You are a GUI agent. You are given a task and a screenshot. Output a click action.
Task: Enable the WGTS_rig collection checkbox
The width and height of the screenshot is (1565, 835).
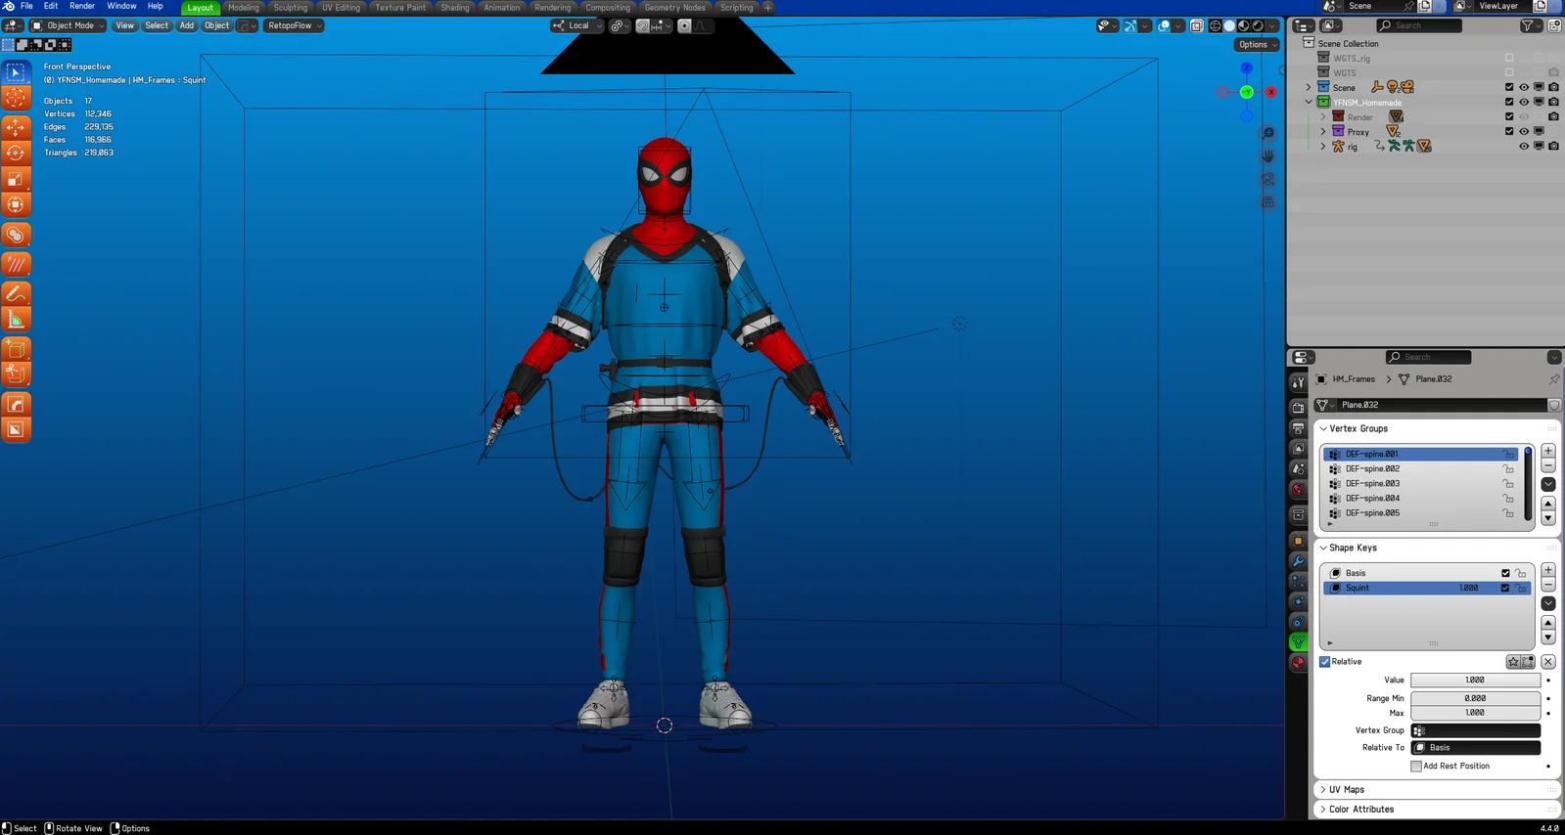[1509, 59]
